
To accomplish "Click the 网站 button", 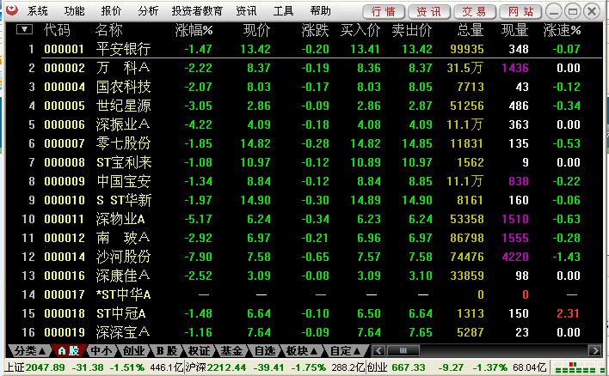I will [521, 12].
